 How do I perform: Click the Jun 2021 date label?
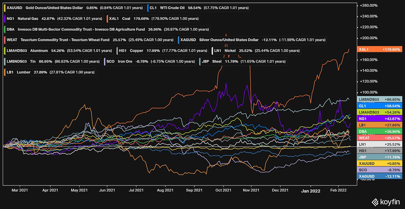107,190
